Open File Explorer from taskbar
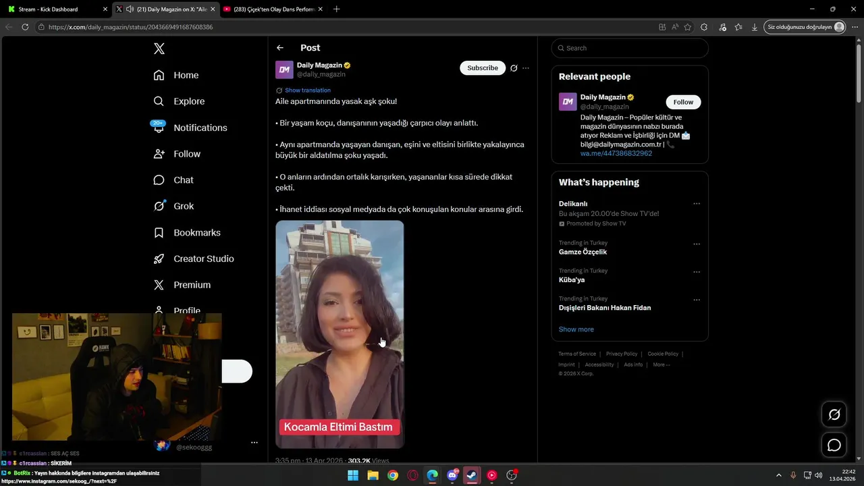The height and width of the screenshot is (486, 864). pyautogui.click(x=373, y=475)
